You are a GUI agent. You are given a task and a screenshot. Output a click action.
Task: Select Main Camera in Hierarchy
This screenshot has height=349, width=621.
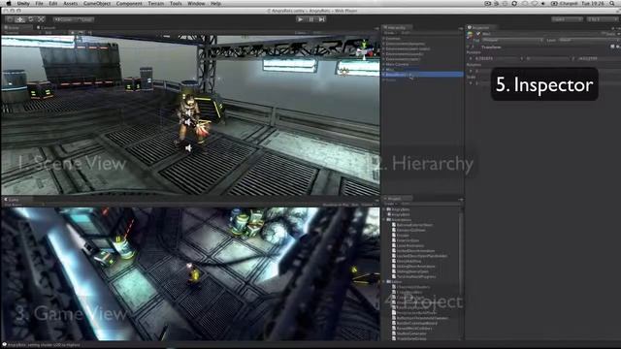click(x=397, y=64)
